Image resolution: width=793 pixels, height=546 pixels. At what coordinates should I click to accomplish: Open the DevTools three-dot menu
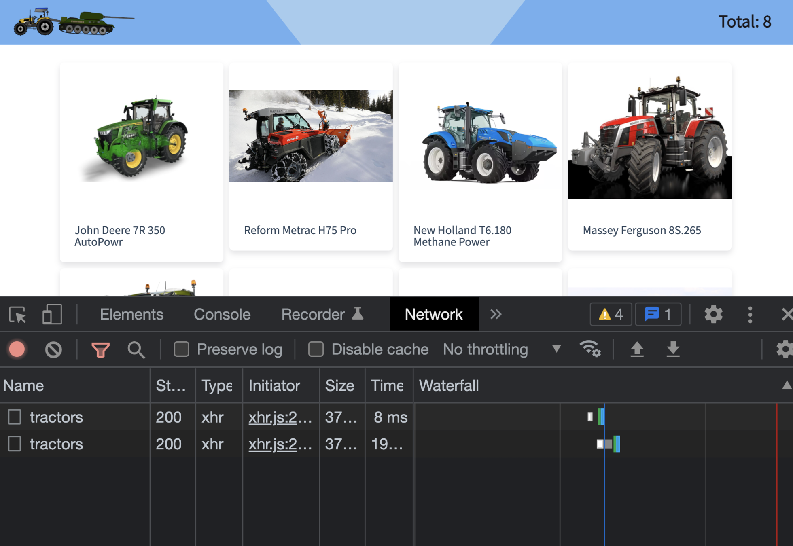[750, 314]
